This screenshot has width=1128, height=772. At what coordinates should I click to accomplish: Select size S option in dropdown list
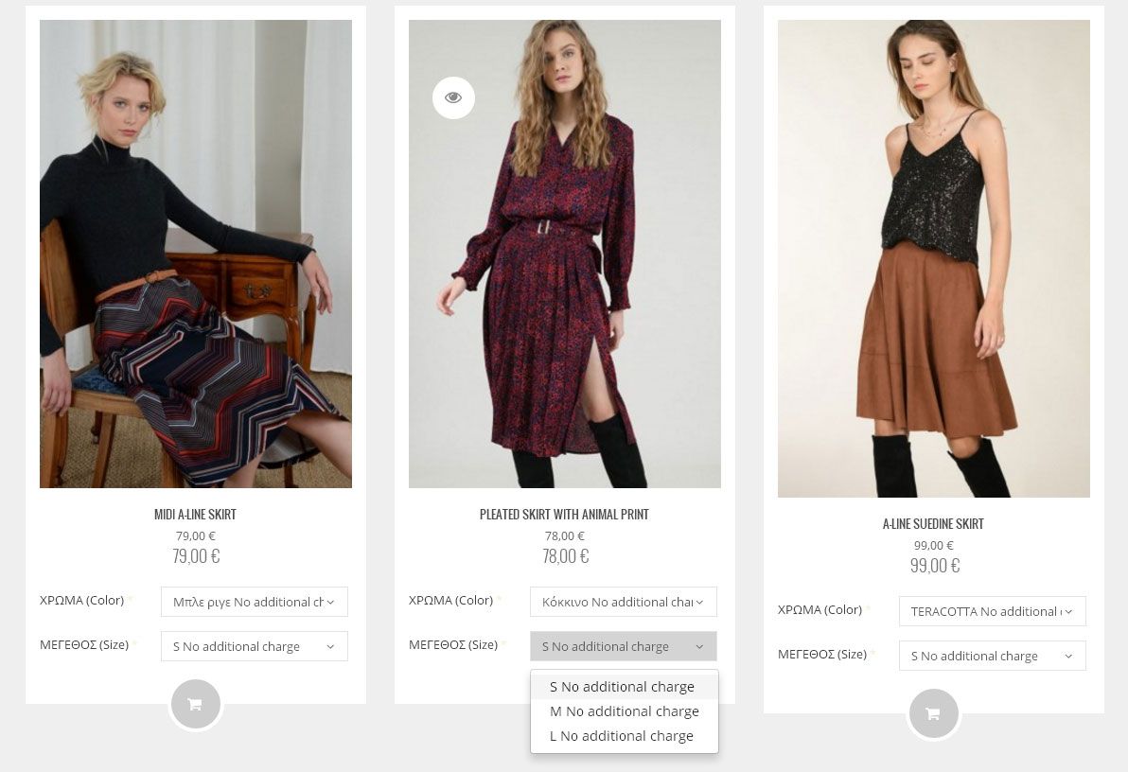click(x=623, y=687)
